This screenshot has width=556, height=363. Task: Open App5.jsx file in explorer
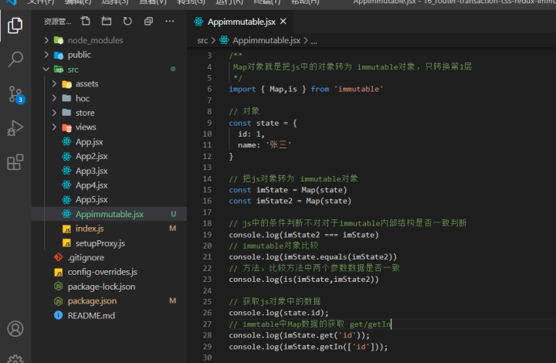coord(91,199)
